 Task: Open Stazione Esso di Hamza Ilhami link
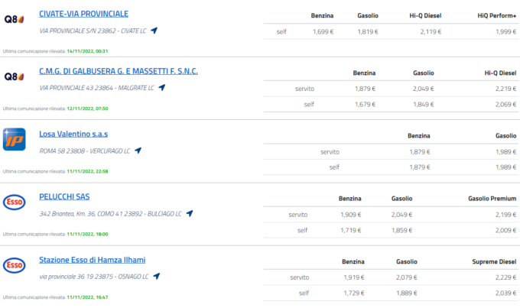(92, 261)
